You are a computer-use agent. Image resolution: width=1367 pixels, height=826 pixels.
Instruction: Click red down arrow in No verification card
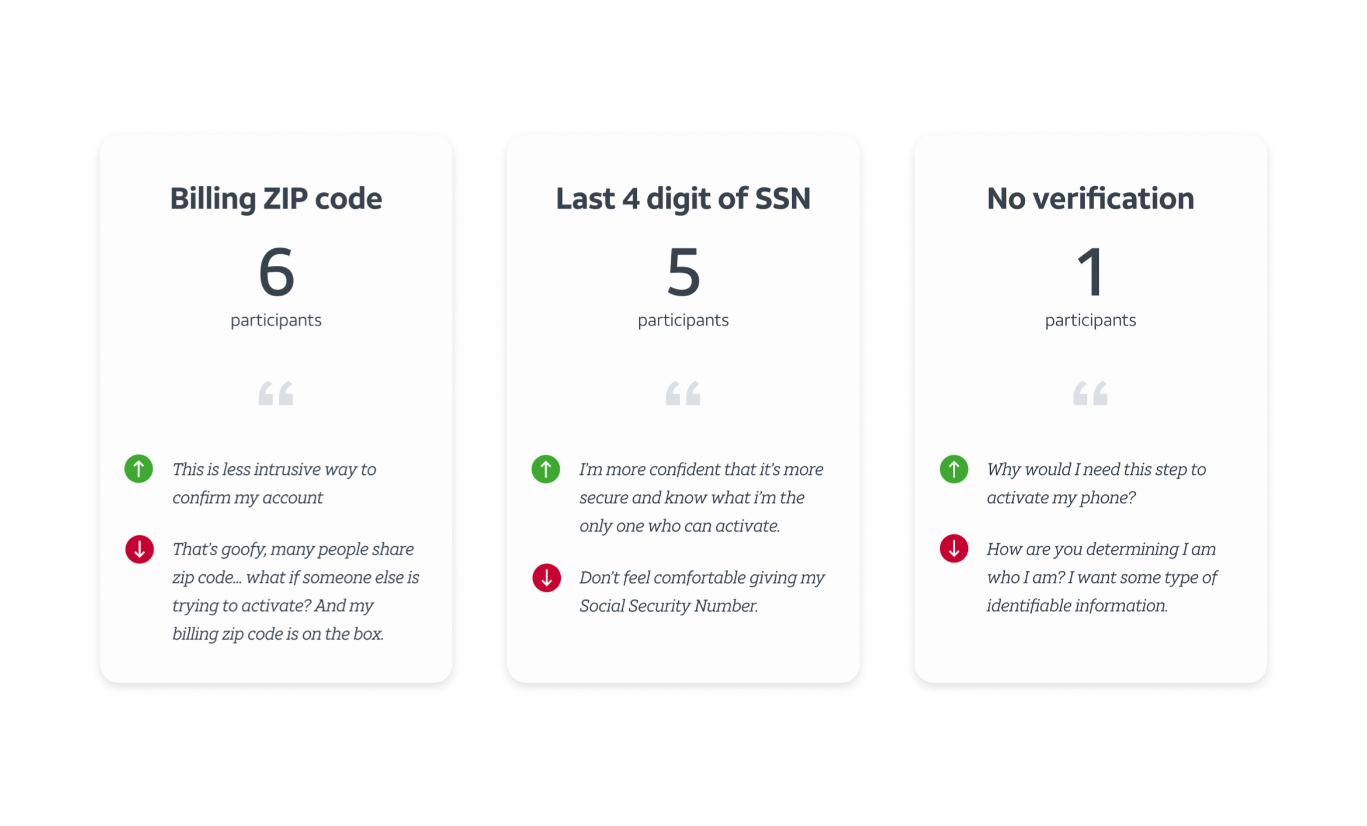[x=953, y=549]
